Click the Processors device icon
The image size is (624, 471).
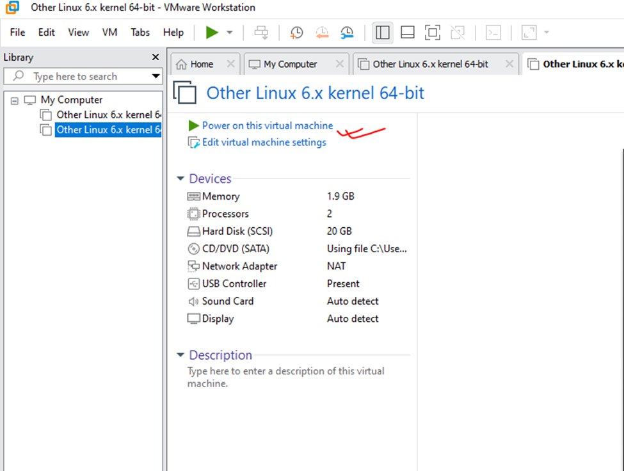tap(193, 214)
